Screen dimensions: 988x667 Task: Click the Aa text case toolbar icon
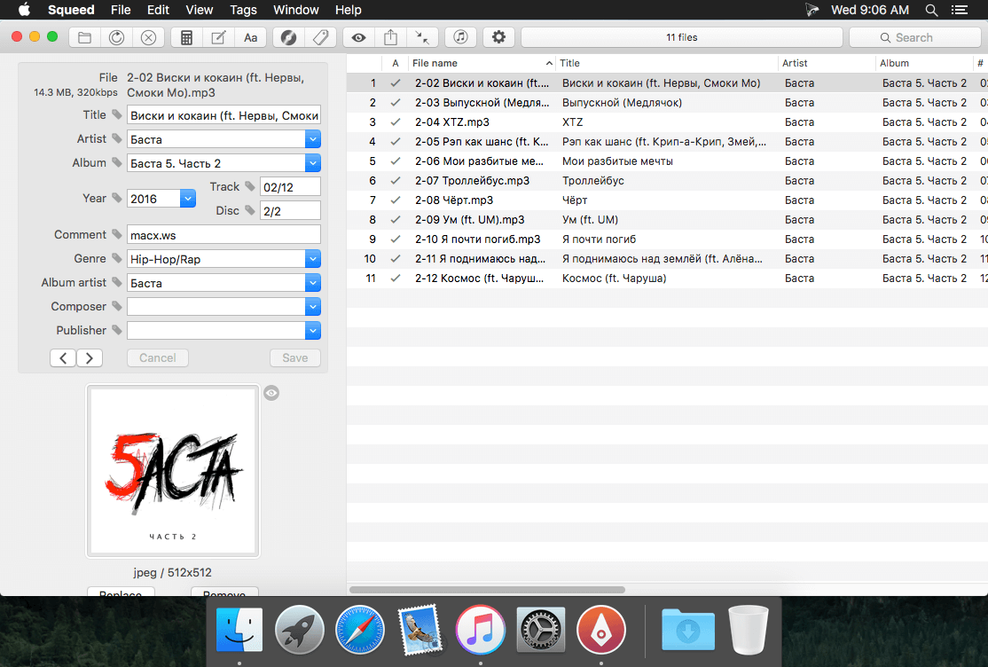tap(251, 38)
